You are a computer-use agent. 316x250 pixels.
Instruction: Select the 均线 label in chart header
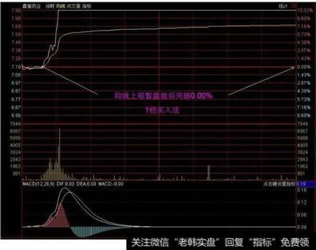pos(60,6)
